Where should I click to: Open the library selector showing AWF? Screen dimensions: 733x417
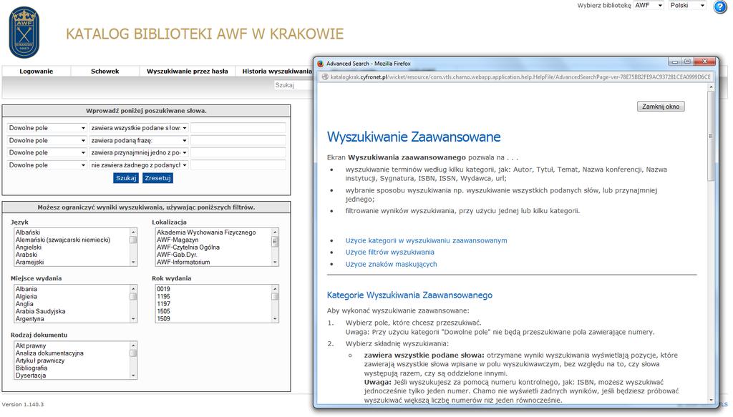click(x=649, y=6)
